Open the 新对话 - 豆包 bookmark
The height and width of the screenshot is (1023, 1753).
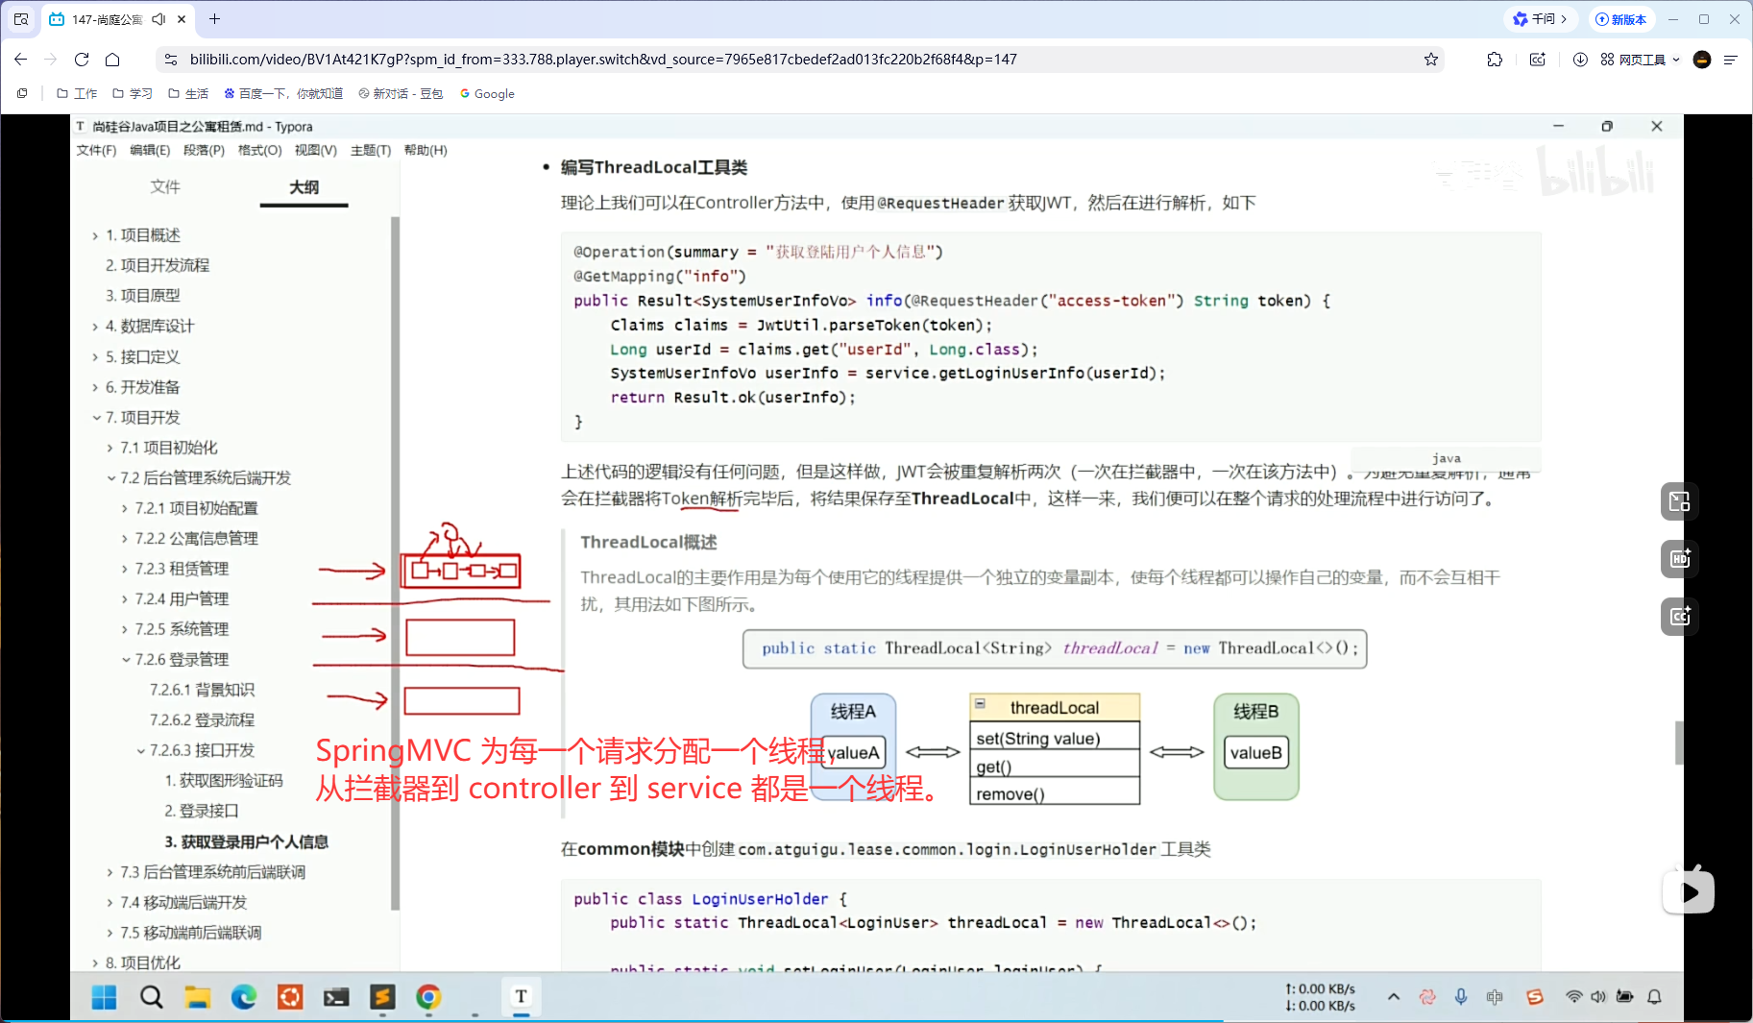(401, 94)
